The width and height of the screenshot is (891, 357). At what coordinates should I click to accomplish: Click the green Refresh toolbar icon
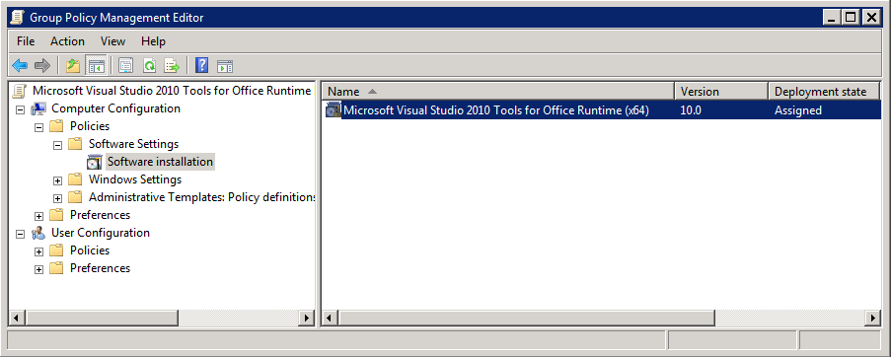pos(149,66)
